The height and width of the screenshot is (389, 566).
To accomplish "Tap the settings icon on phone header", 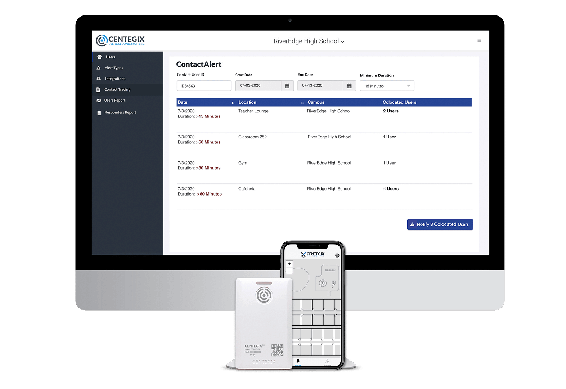I will (x=337, y=255).
